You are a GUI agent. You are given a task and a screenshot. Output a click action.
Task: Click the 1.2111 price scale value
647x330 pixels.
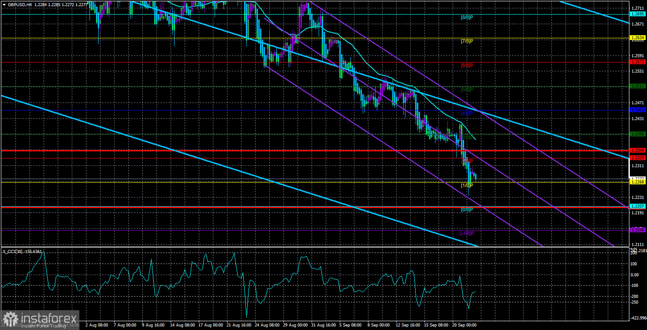638,244
